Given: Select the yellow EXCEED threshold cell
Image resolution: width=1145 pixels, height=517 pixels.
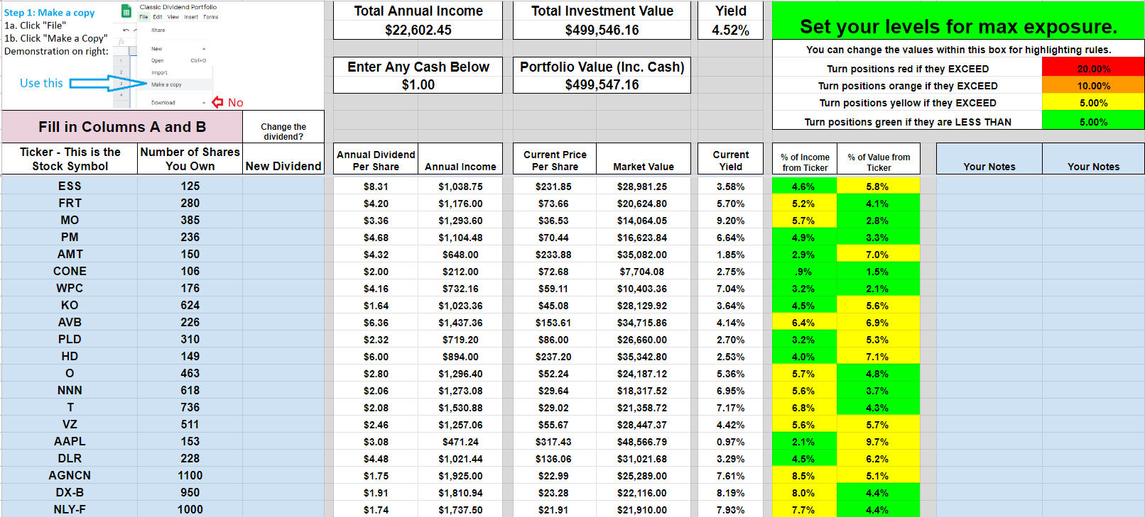Looking at the screenshot, I should [1093, 103].
